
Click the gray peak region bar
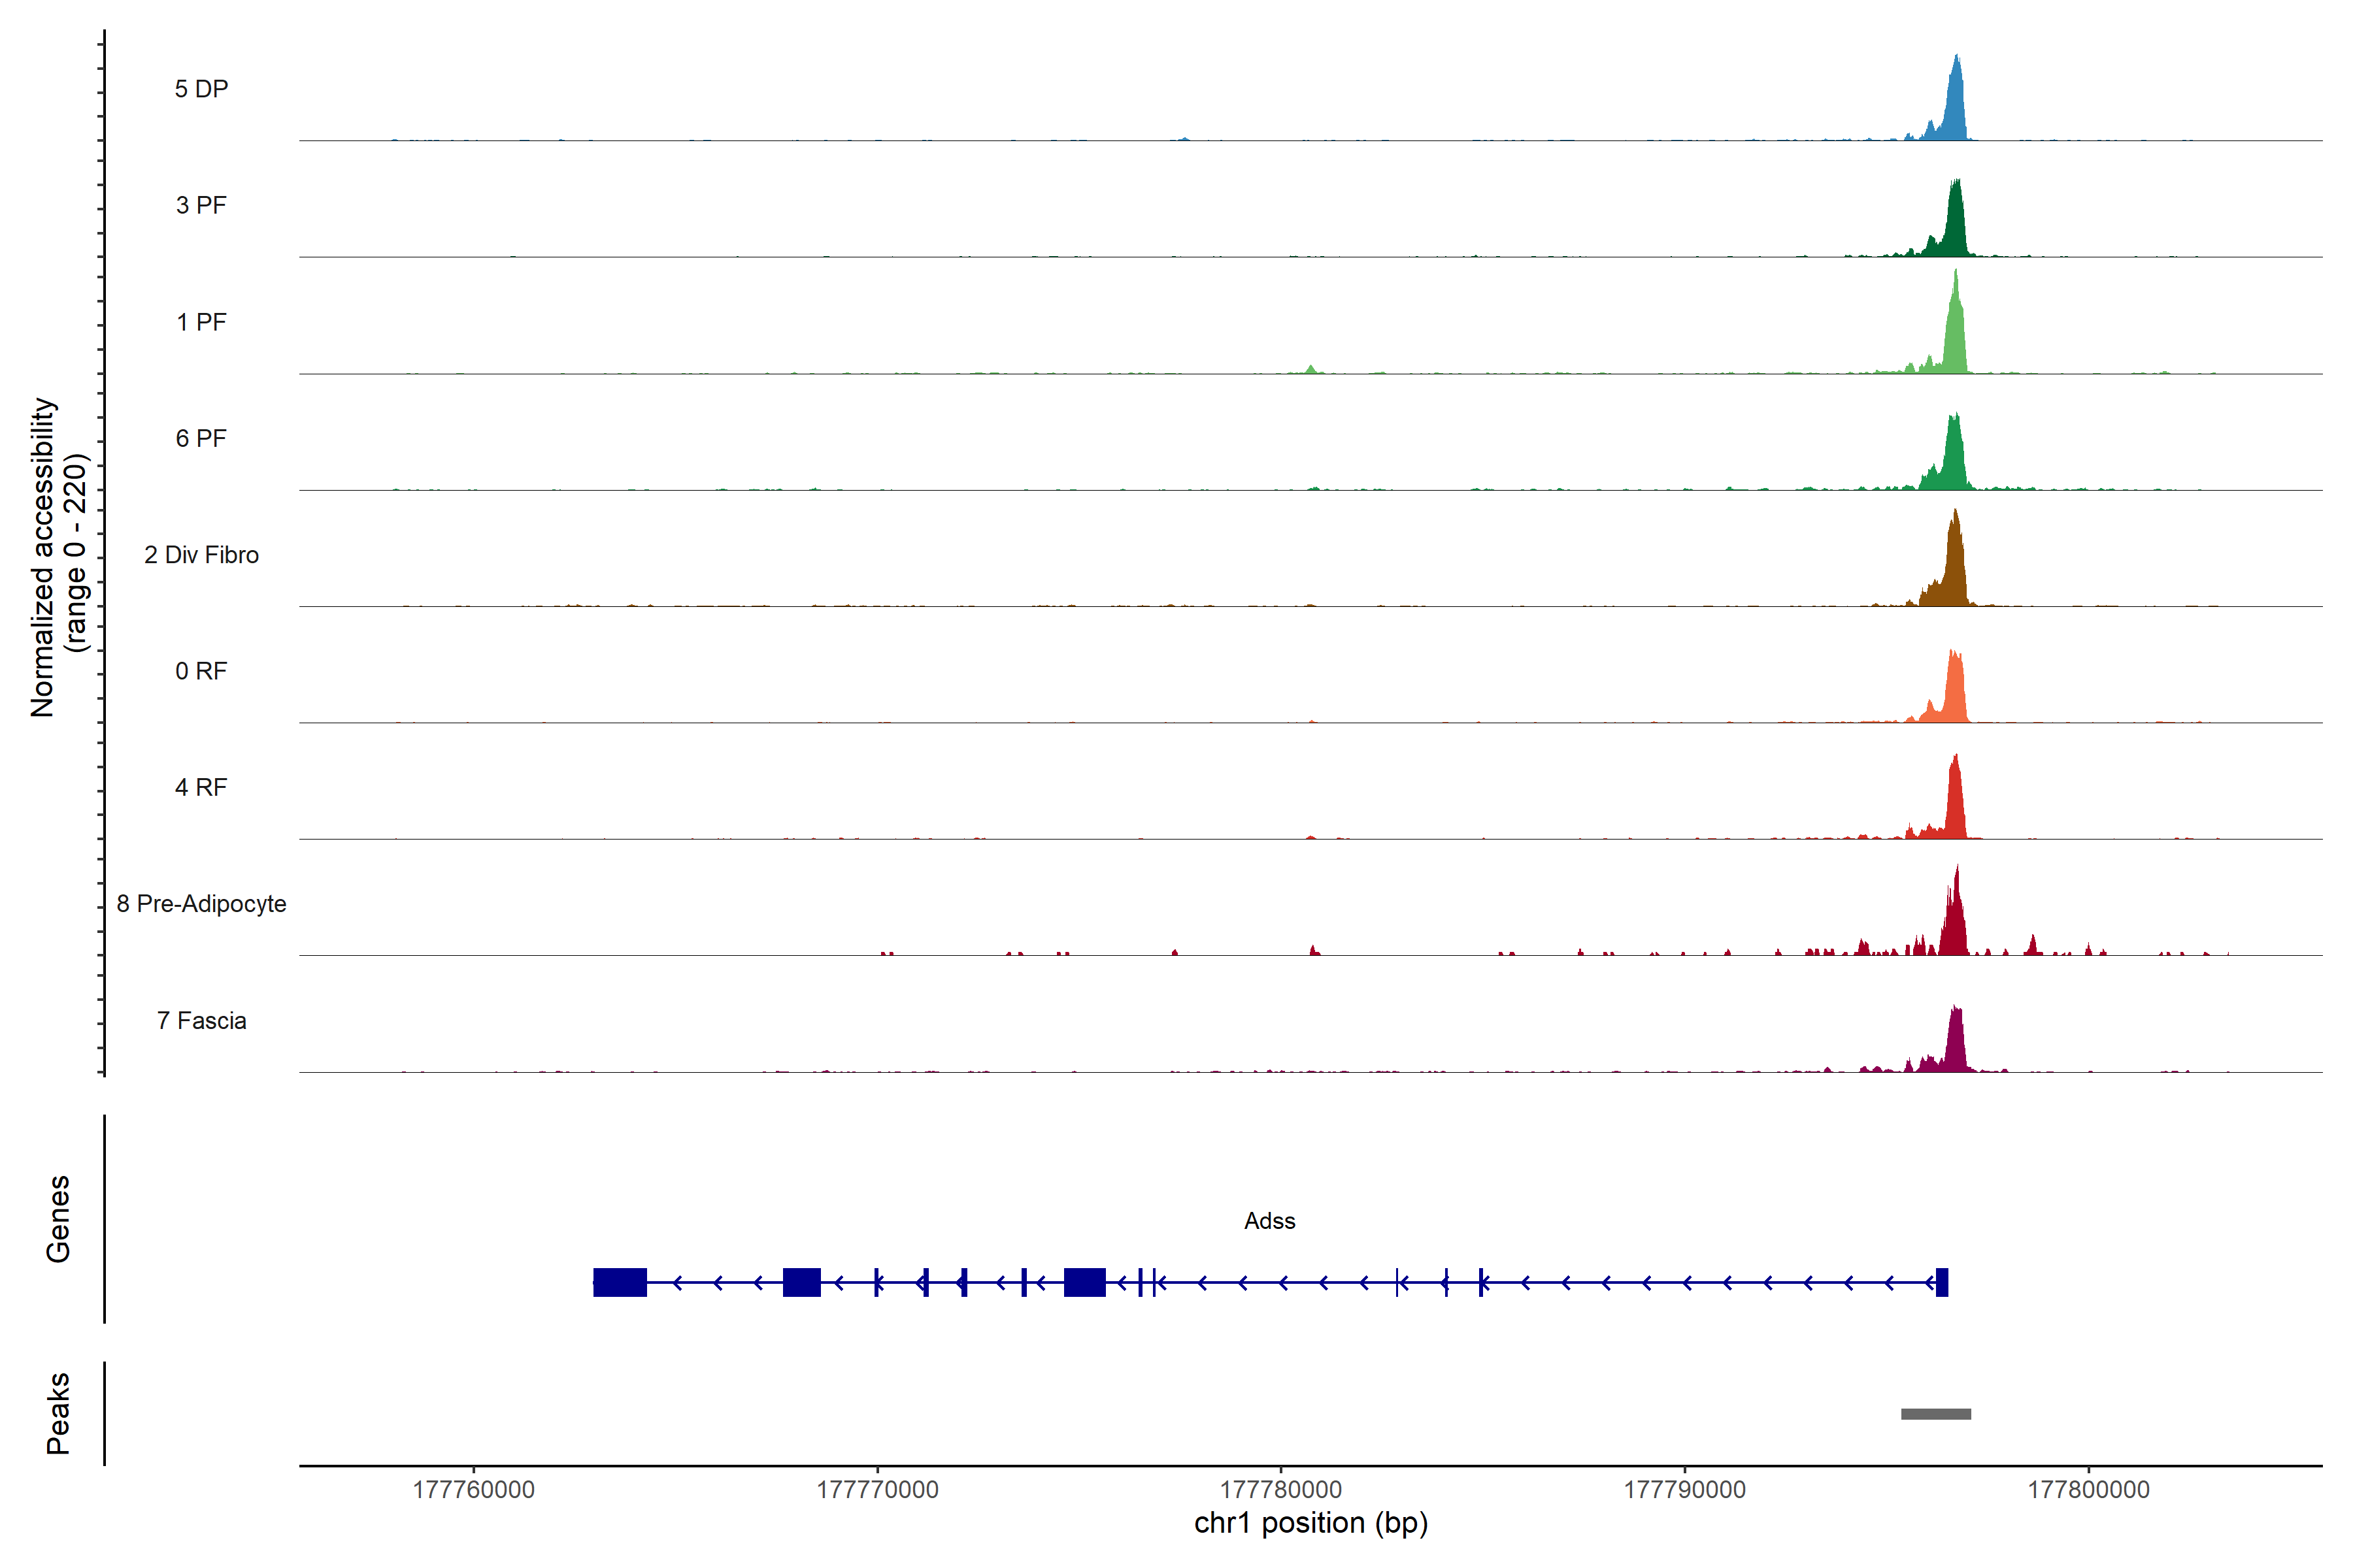point(1936,1414)
